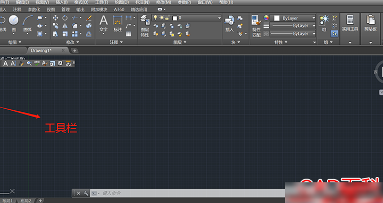Select the Text (文字) annotation tool

(103, 23)
